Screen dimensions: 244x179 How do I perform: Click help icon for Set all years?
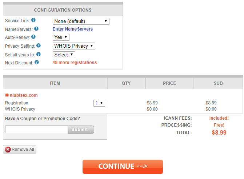click(39, 54)
